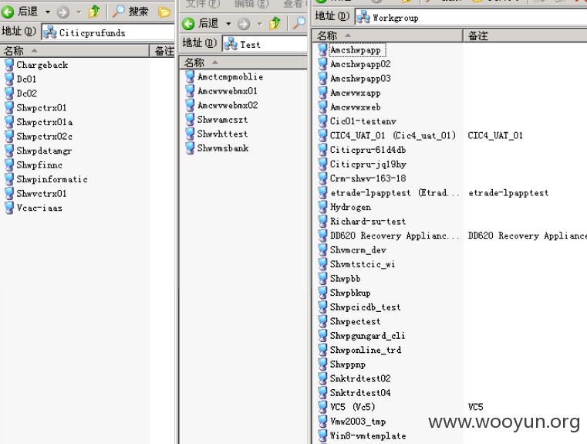Open Search (搜索) in Citicprufunds window

tap(130, 12)
